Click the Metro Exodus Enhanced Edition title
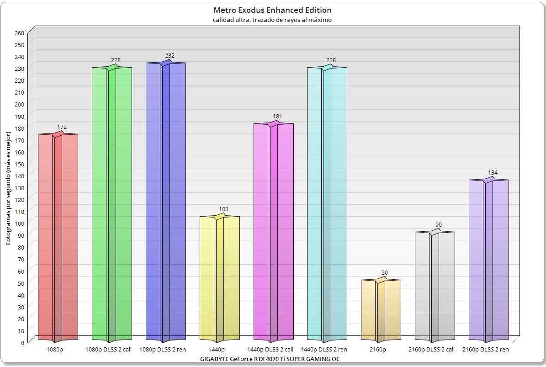This screenshot has width=546, height=367. coord(273,10)
